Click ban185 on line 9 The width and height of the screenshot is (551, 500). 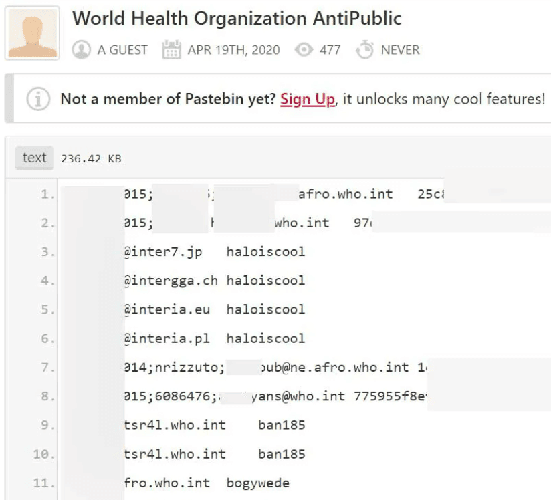282,425
